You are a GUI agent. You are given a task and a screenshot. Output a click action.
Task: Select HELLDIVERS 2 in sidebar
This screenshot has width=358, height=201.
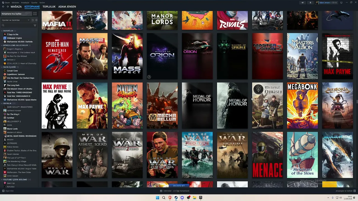[14, 121]
